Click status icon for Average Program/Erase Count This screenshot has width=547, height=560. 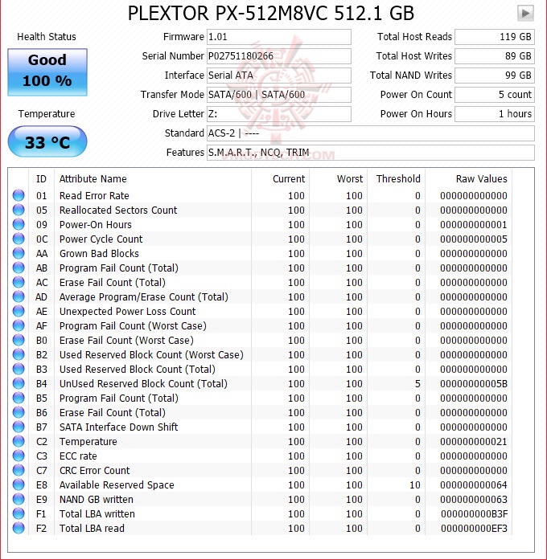(x=19, y=296)
